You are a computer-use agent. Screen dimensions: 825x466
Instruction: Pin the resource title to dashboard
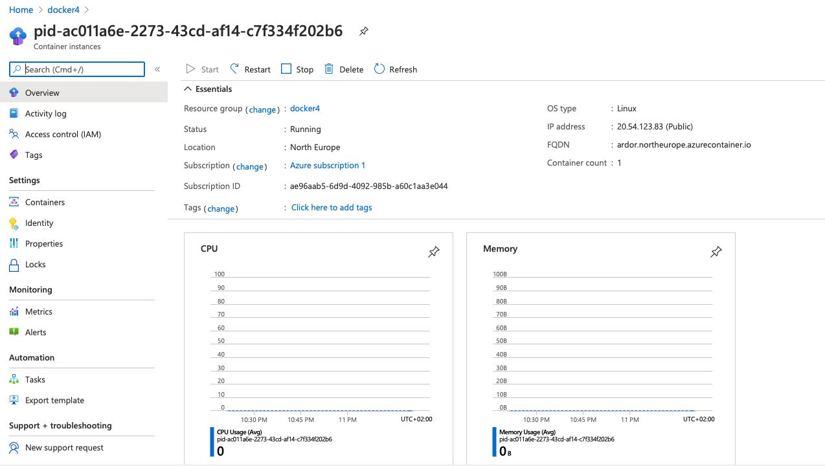point(364,31)
